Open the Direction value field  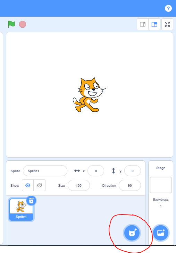point(130,185)
